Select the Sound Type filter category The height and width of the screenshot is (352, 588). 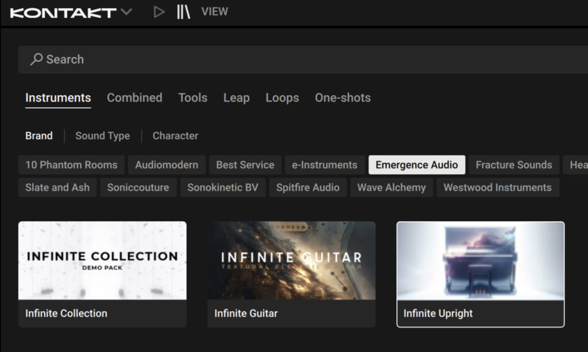coord(102,136)
